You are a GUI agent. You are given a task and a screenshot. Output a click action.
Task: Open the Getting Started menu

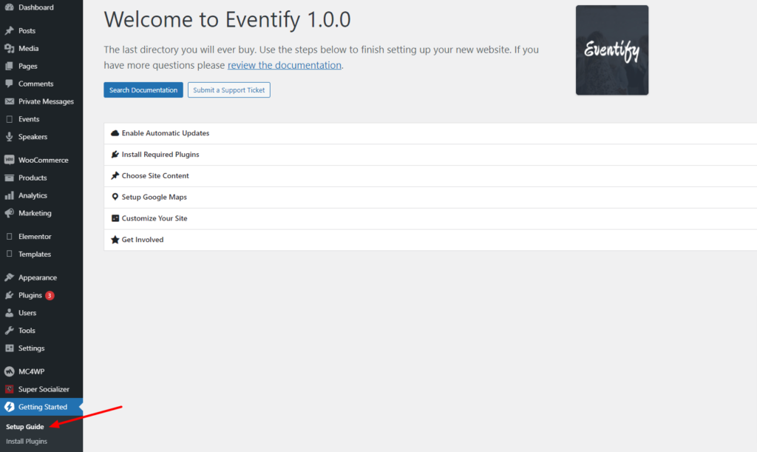pyautogui.click(x=41, y=407)
